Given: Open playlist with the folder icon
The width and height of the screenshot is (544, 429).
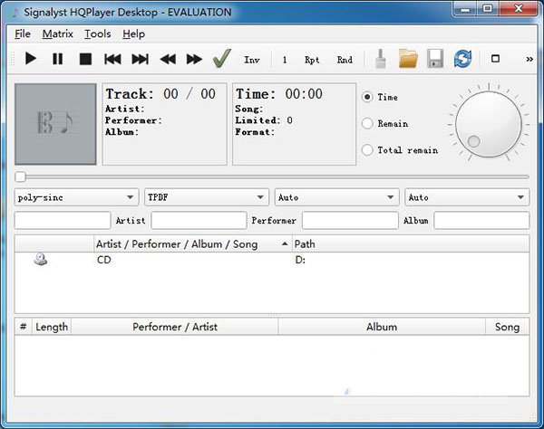Looking at the screenshot, I should pos(408,59).
